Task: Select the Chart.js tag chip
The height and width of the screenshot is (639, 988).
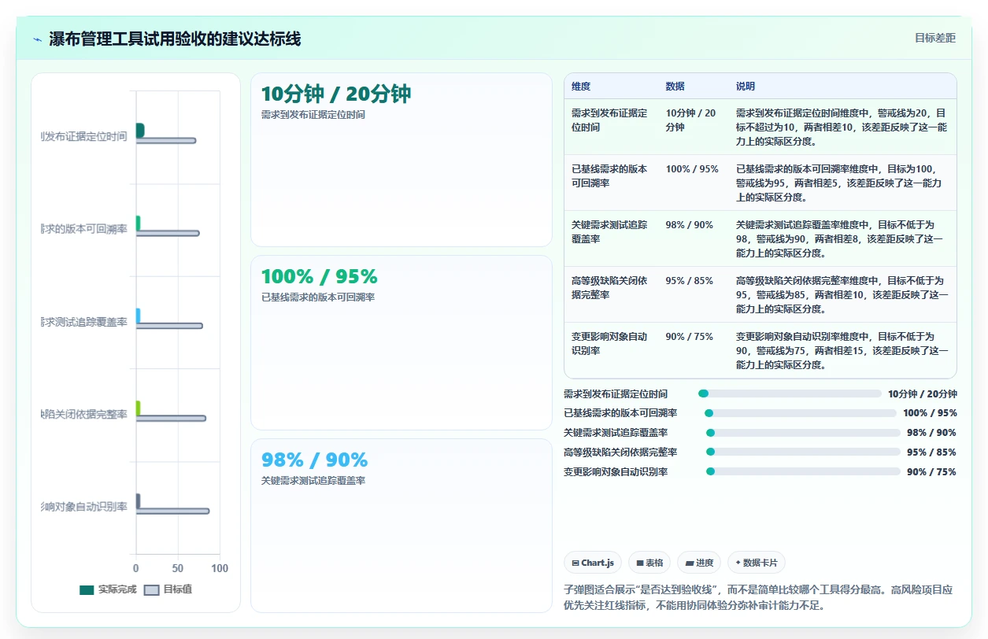Action: [x=593, y=563]
